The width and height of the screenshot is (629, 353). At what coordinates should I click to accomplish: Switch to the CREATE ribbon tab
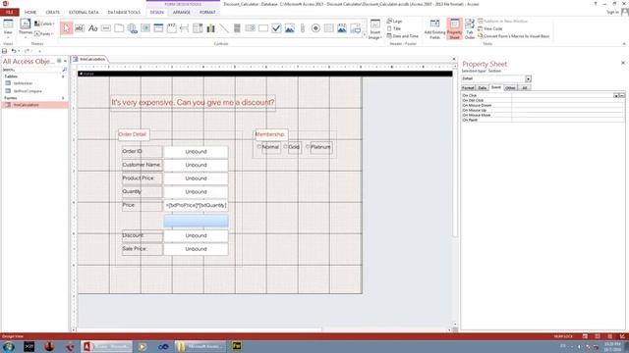(x=52, y=13)
